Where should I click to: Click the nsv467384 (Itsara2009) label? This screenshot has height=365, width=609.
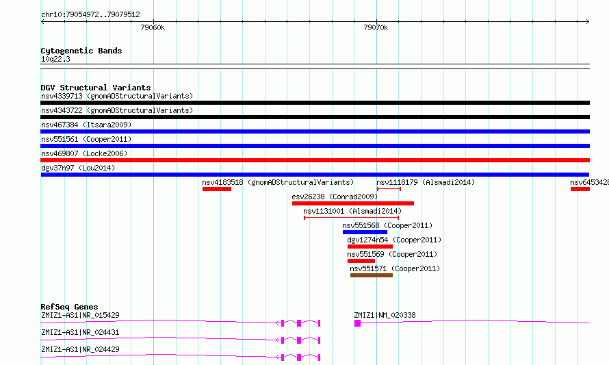point(86,125)
